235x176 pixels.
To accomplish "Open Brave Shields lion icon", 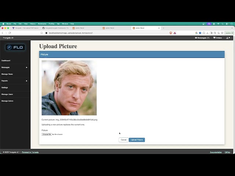I will [x=171, y=33].
